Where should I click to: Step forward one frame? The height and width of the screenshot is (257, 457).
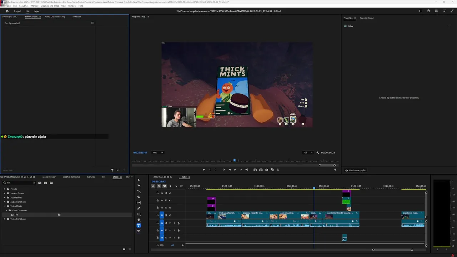[x=241, y=170]
